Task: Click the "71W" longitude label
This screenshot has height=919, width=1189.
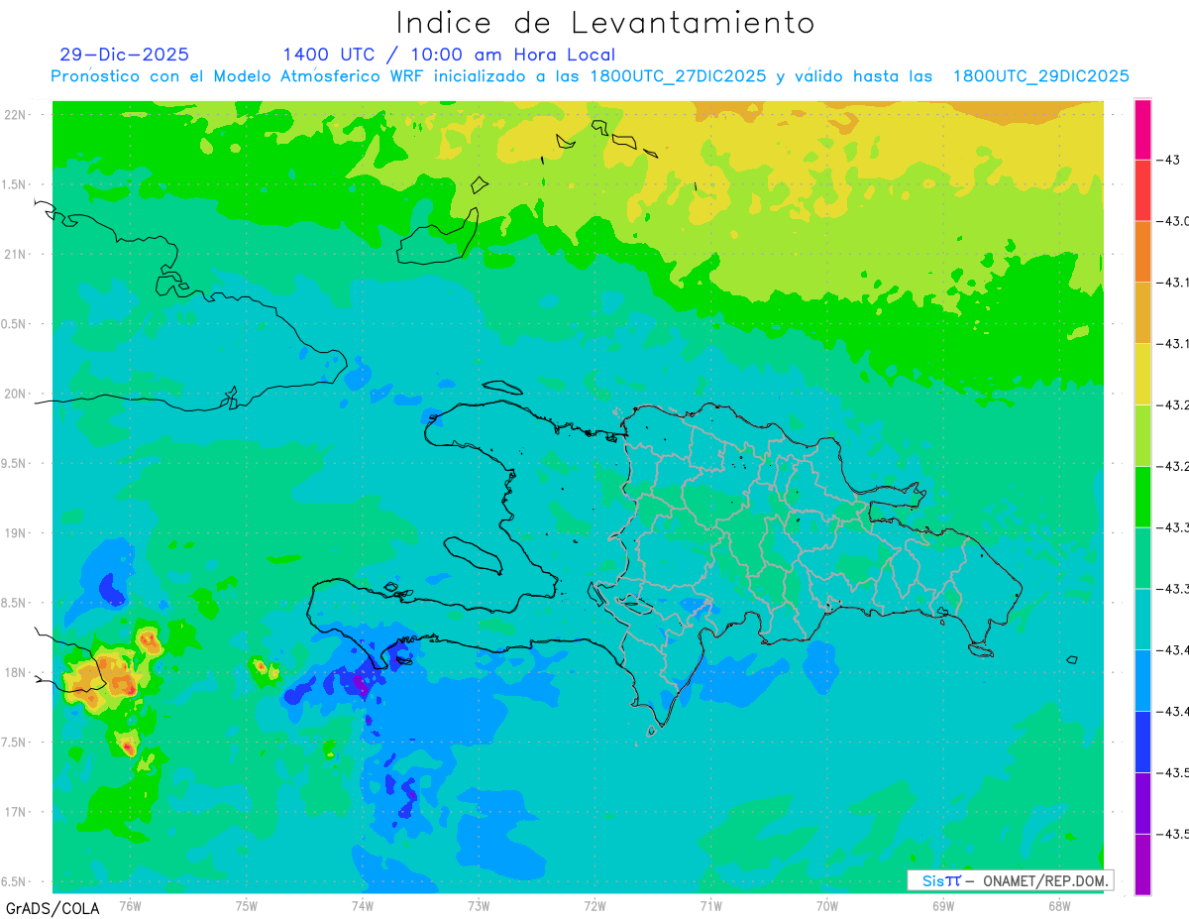Action: (x=710, y=905)
